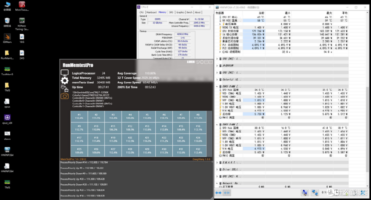Expand the S.M.A.R.T. sensor group
The height and width of the screenshot is (200, 371).
tap(217, 162)
